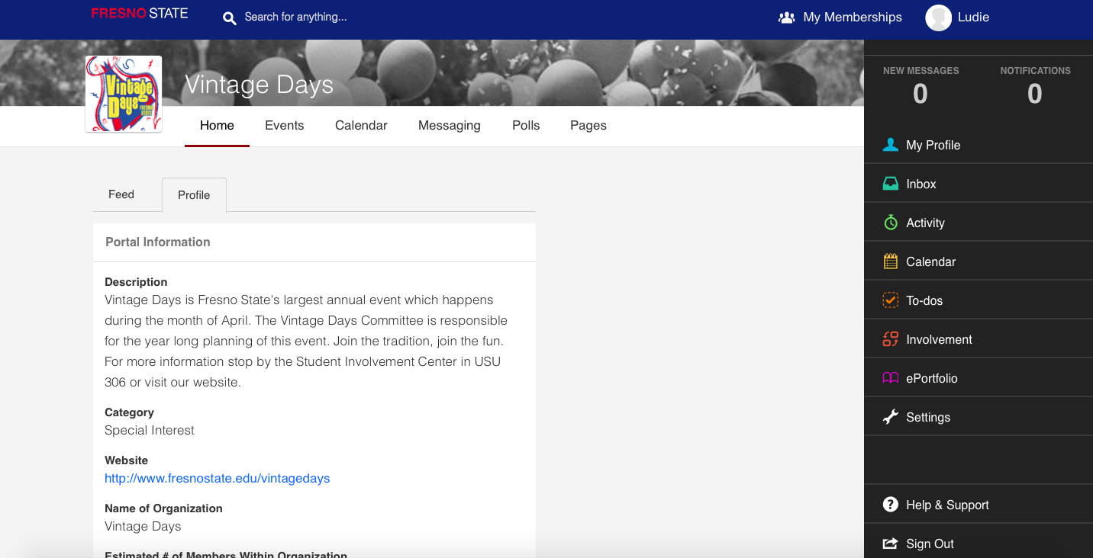Click the Search for anything field

pos(295,18)
